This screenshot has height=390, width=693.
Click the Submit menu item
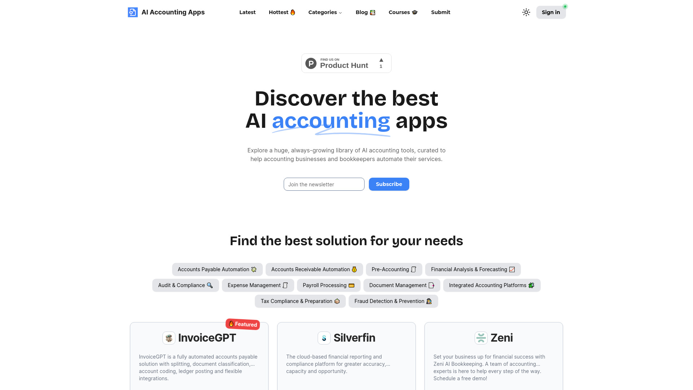[x=440, y=12]
